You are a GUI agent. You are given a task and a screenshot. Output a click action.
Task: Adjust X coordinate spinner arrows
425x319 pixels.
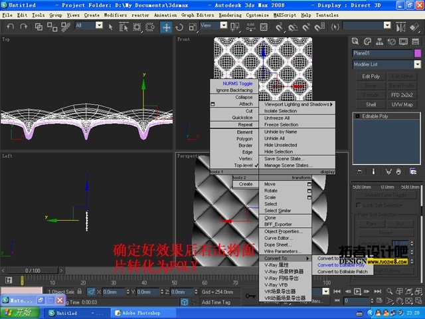128,292
